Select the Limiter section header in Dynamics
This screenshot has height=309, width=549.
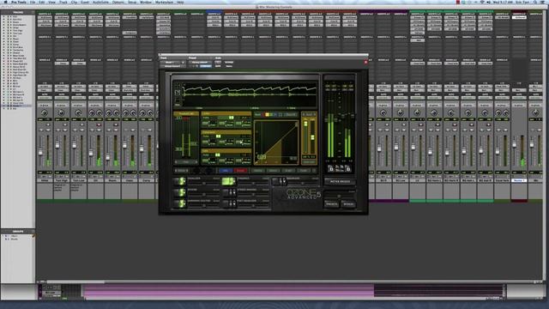[226, 113]
